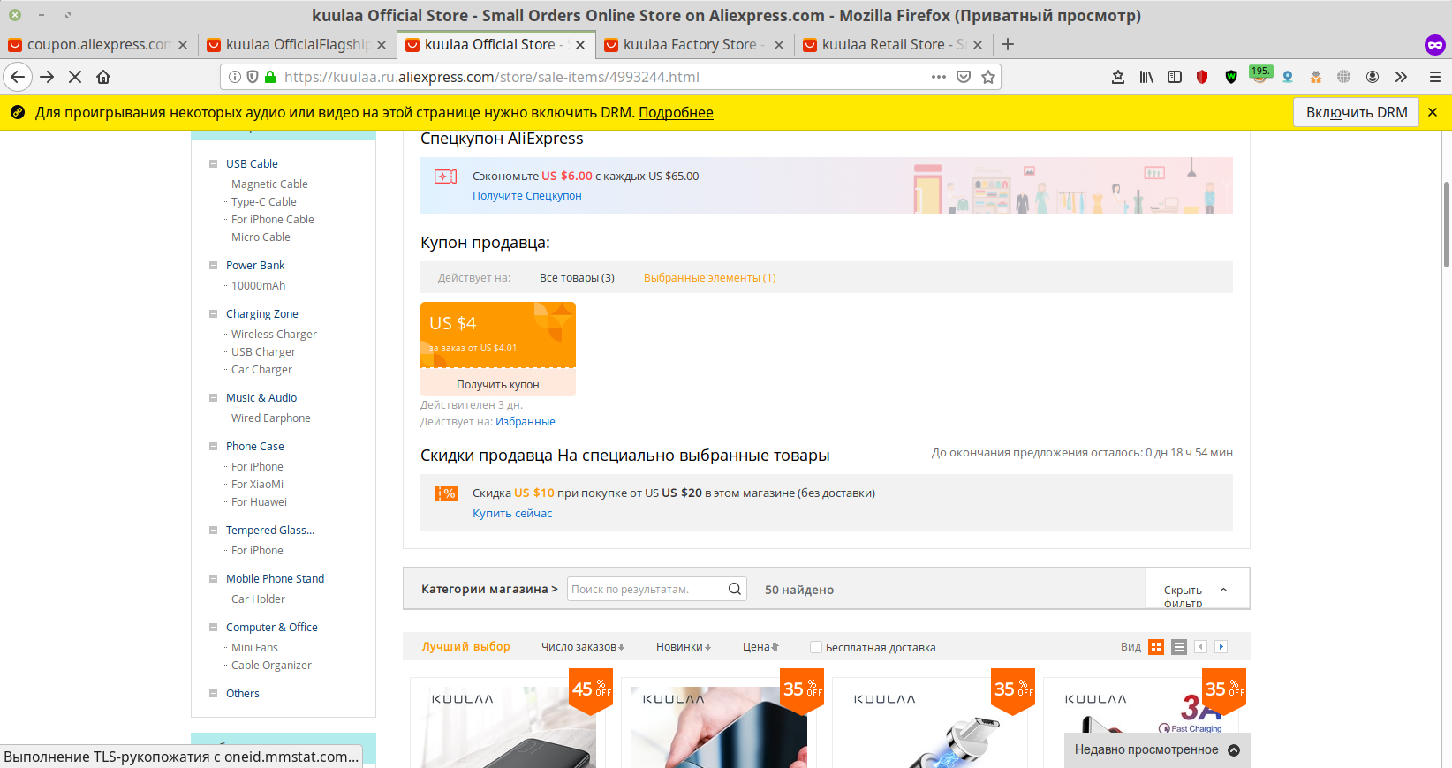The height and width of the screenshot is (768, 1452).
Task: Open the Firefox account button
Action: pyautogui.click(x=1373, y=77)
